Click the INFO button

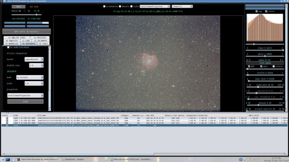(x=18, y=7)
